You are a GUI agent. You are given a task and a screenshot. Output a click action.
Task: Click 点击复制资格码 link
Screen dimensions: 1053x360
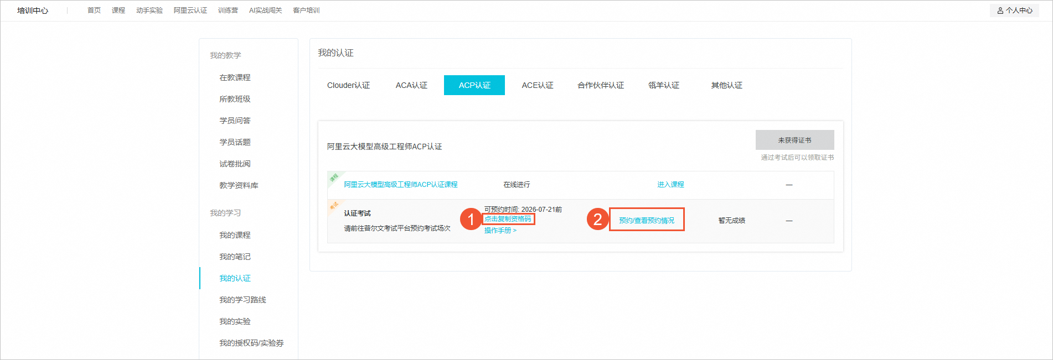508,219
